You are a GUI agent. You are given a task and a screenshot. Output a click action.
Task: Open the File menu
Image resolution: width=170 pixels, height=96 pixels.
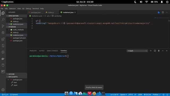click(2, 9)
